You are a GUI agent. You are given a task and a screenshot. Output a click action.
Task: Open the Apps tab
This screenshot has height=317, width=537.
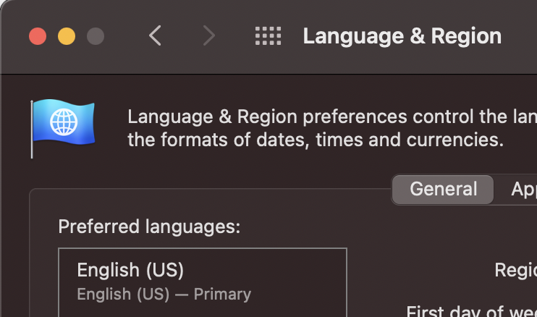(x=523, y=190)
